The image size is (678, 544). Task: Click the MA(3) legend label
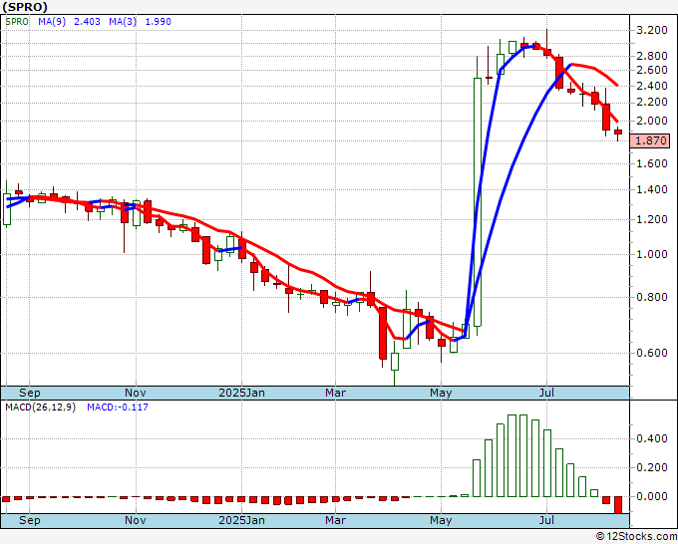tap(123, 22)
